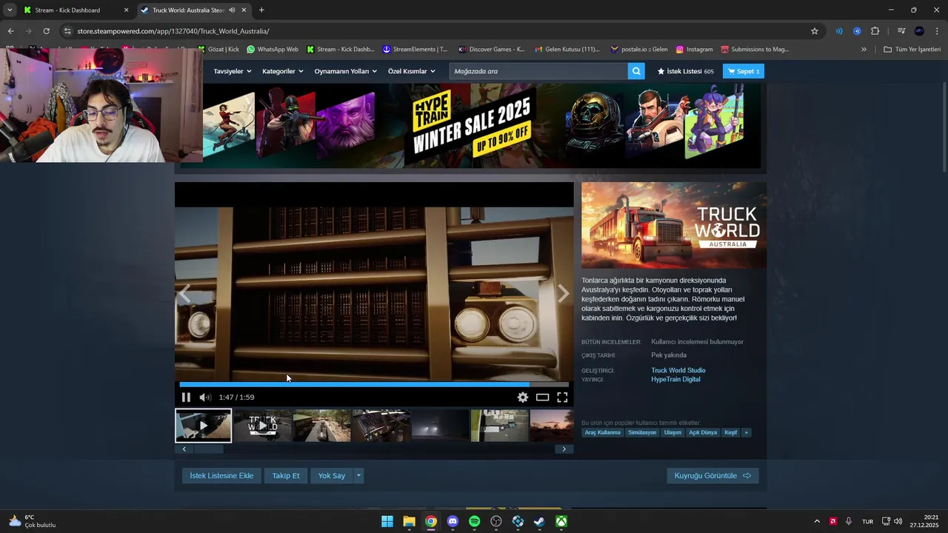Select the Truck World logo trailer thumbnail

262,426
